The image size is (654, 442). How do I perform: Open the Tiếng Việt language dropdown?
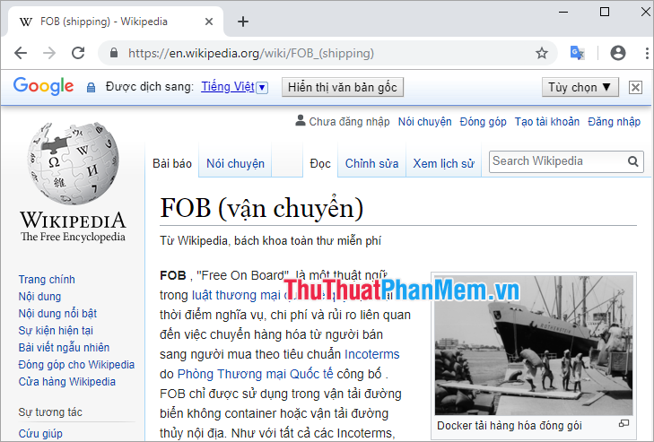pyautogui.click(x=262, y=88)
